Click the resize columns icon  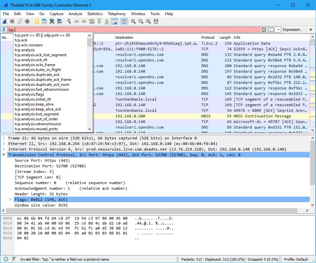click(x=156, y=21)
